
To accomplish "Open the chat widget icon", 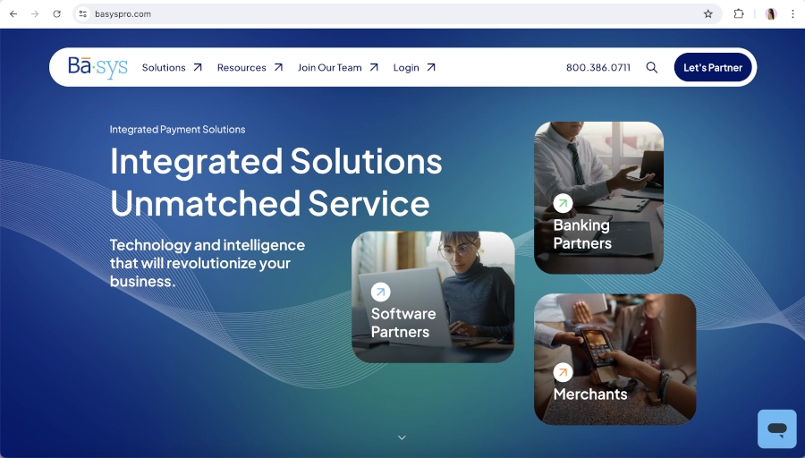I will (776, 428).
